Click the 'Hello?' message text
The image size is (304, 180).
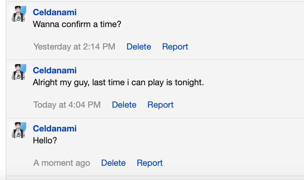pos(45,140)
